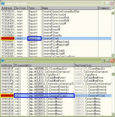Select call at 004062E2 CoTaskMemFree
The height and width of the screenshot is (117, 115).
pos(56,78)
